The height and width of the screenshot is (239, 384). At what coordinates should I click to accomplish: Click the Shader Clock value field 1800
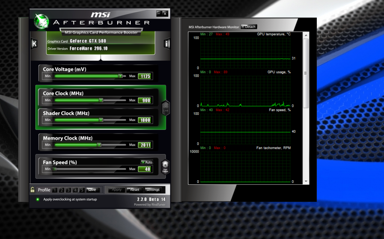click(x=145, y=120)
